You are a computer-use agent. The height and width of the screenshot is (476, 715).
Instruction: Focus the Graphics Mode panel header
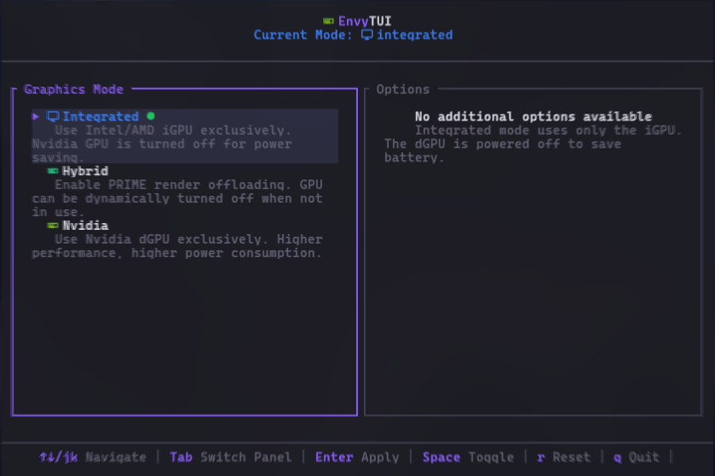click(x=73, y=90)
